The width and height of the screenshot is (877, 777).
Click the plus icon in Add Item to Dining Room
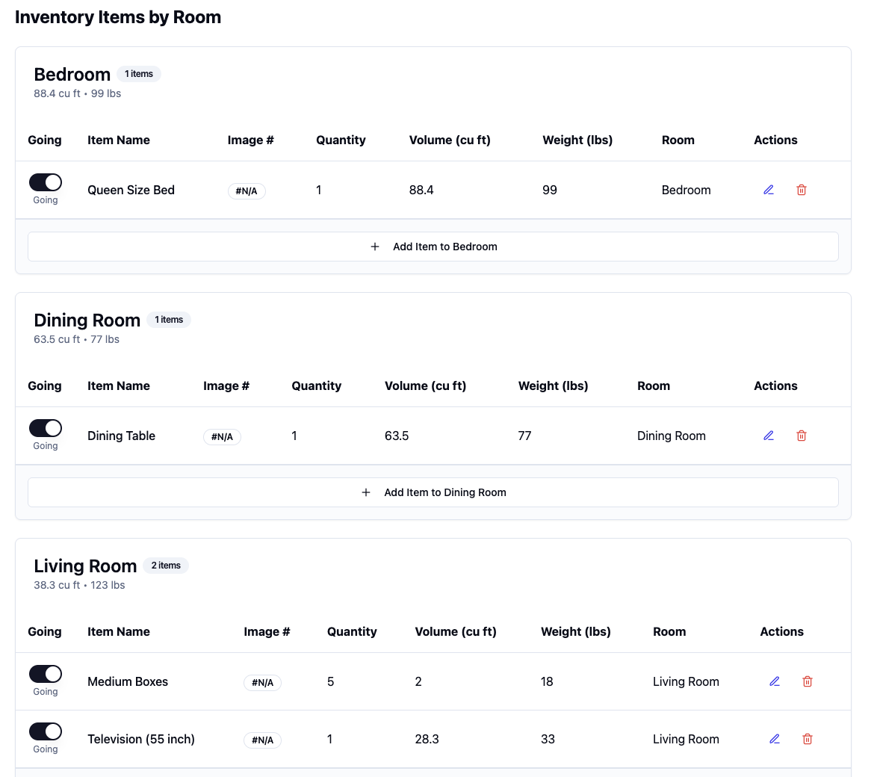[366, 492]
